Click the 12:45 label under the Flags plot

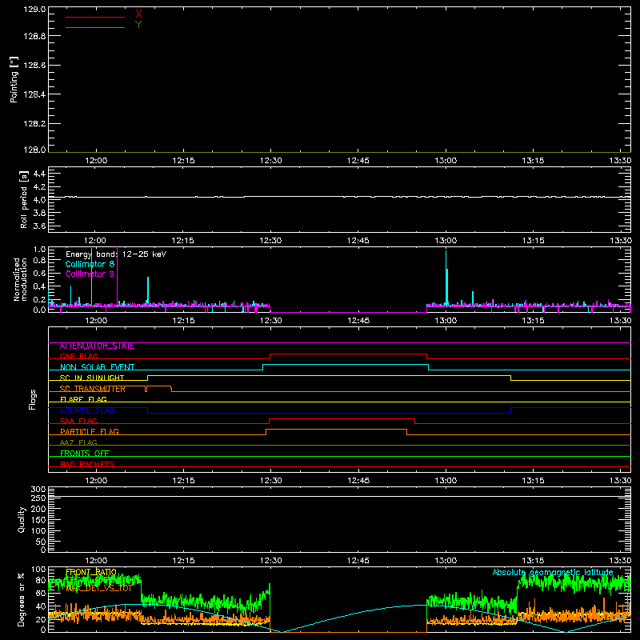pos(358,481)
